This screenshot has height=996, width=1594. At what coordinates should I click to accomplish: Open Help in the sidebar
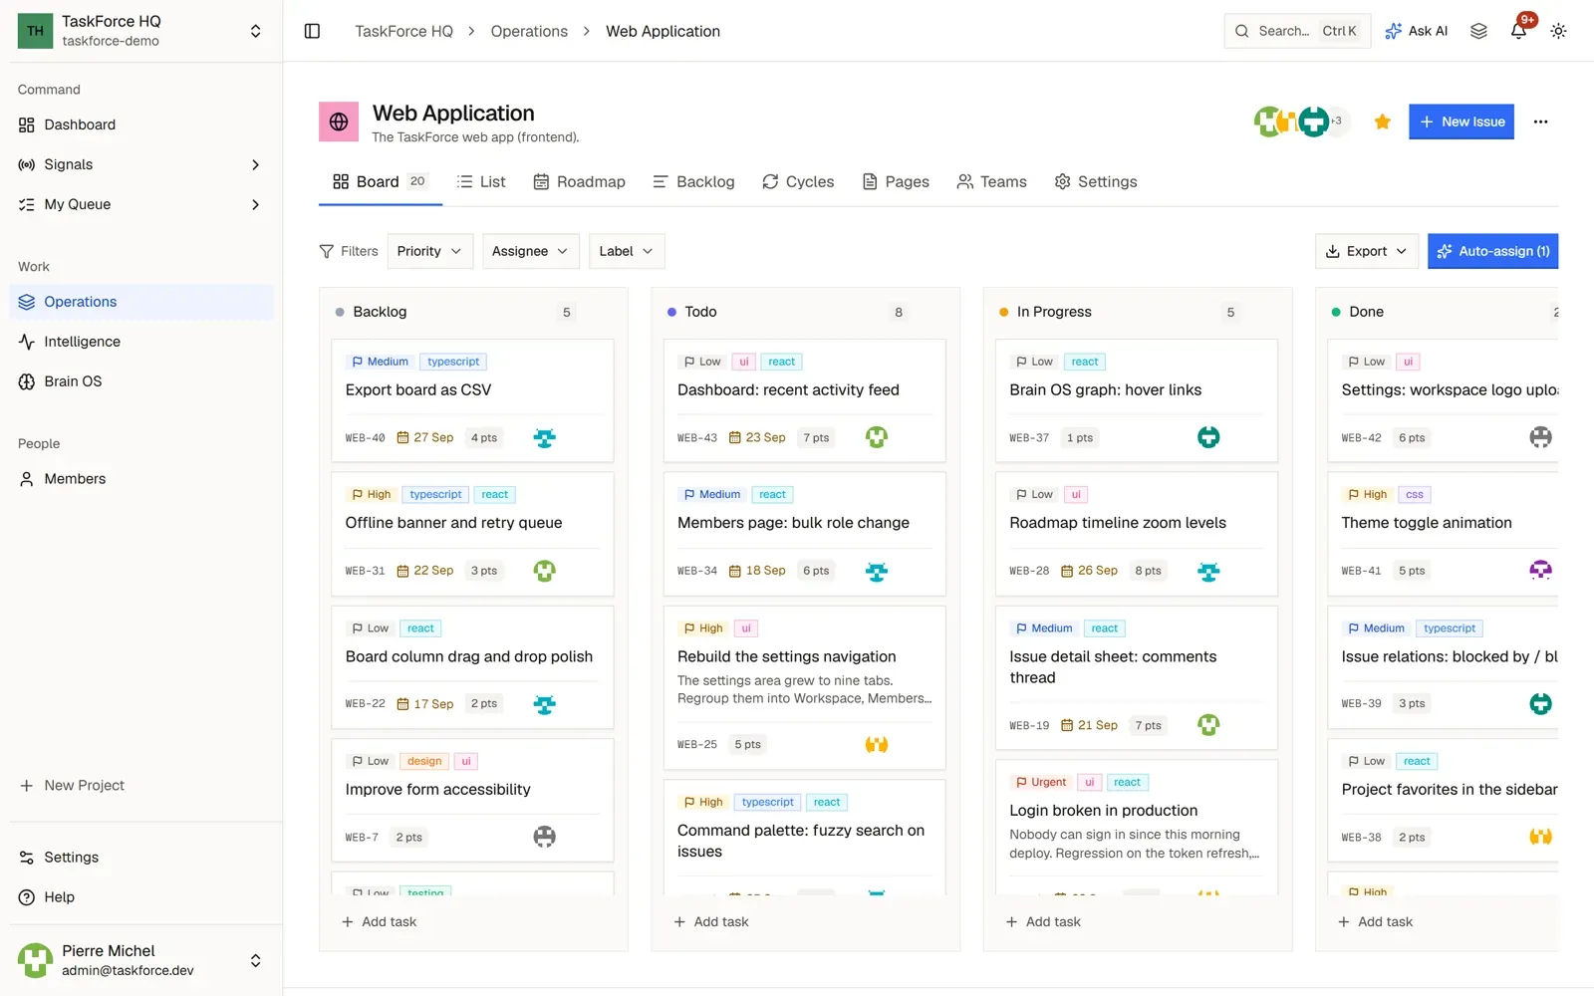click(x=140, y=897)
